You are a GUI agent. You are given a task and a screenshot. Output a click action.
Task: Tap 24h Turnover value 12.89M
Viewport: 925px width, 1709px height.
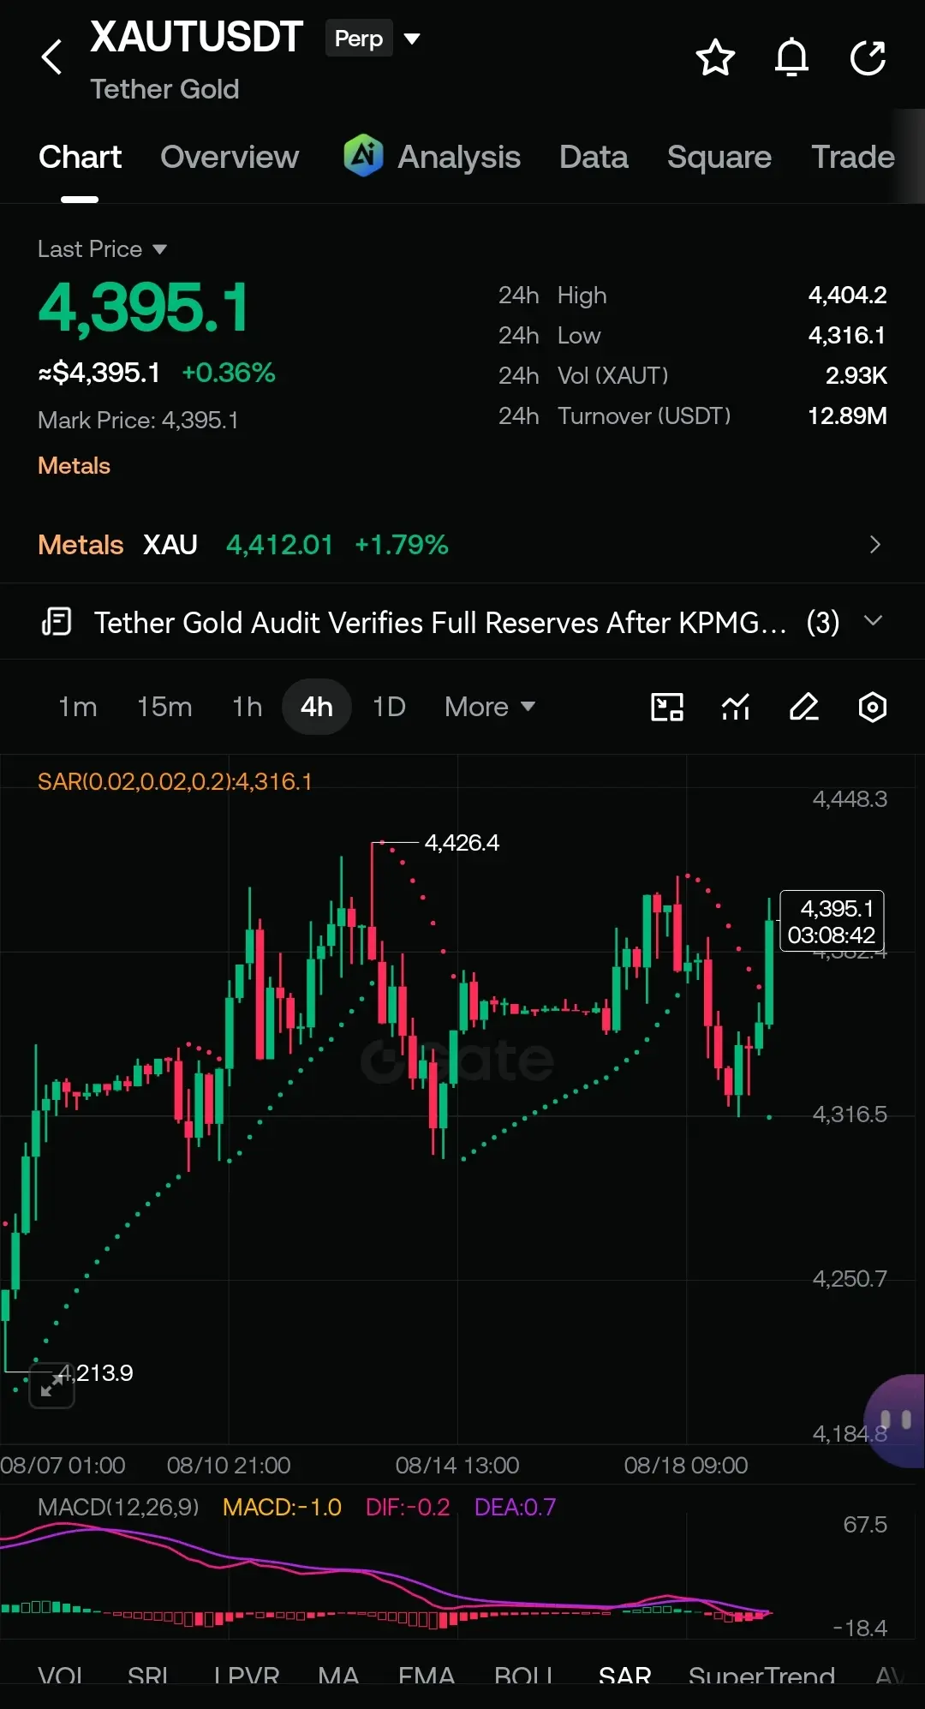[x=847, y=415]
